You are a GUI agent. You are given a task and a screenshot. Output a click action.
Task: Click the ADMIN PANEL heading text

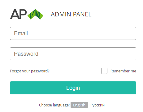coord(71,14)
